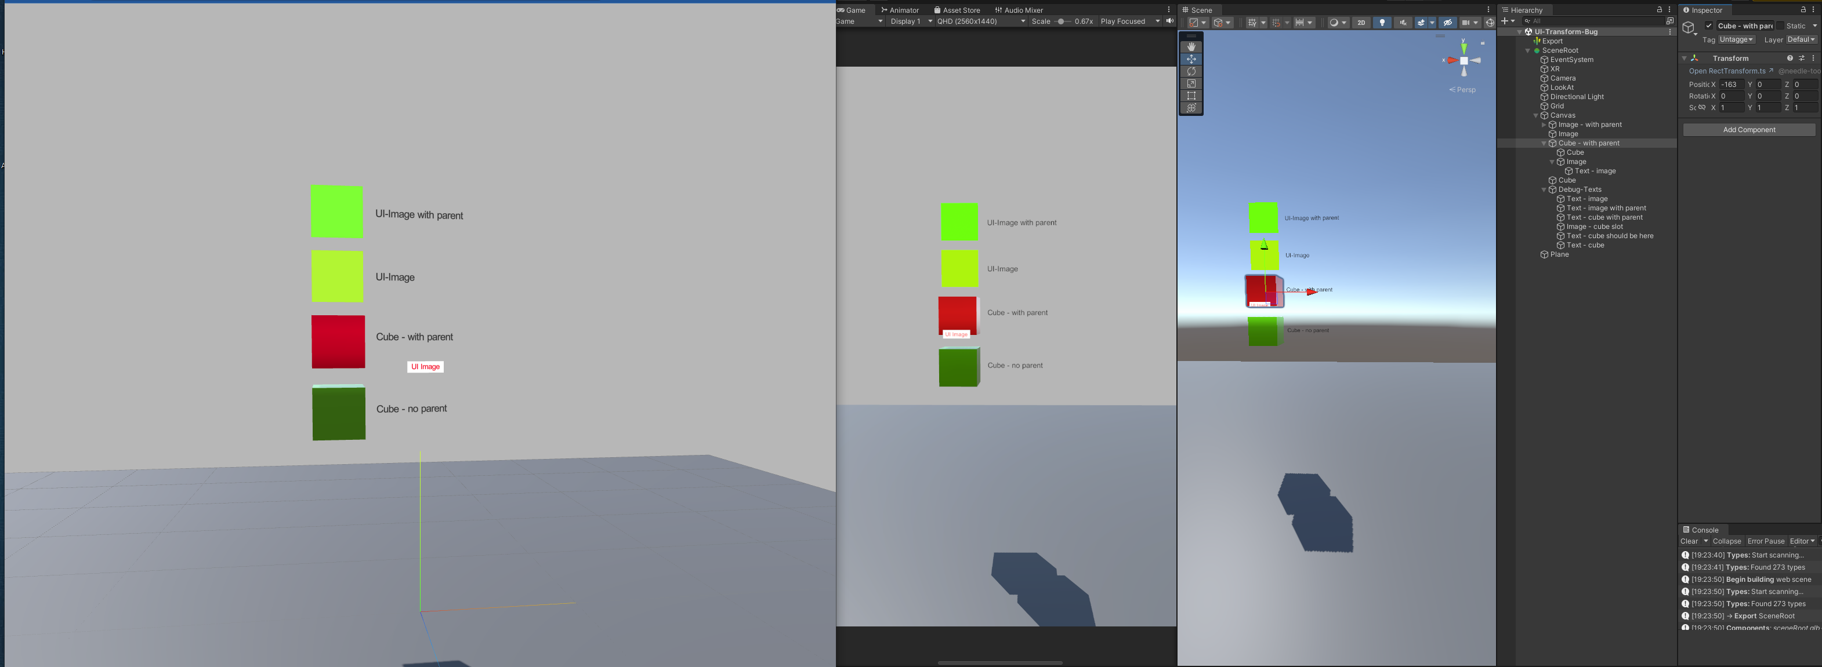The width and height of the screenshot is (1822, 667).
Task: Click the Transform component help icon
Action: tap(1790, 59)
